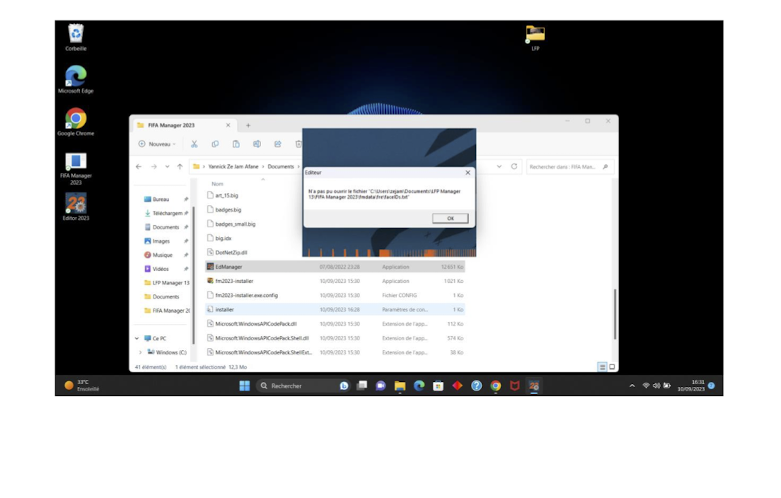This screenshot has width=781, height=498.
Task: Click the Rename icon in Explorer toolbar
Action: 256,144
